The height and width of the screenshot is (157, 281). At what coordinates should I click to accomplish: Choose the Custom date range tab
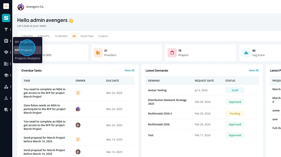(103, 36)
